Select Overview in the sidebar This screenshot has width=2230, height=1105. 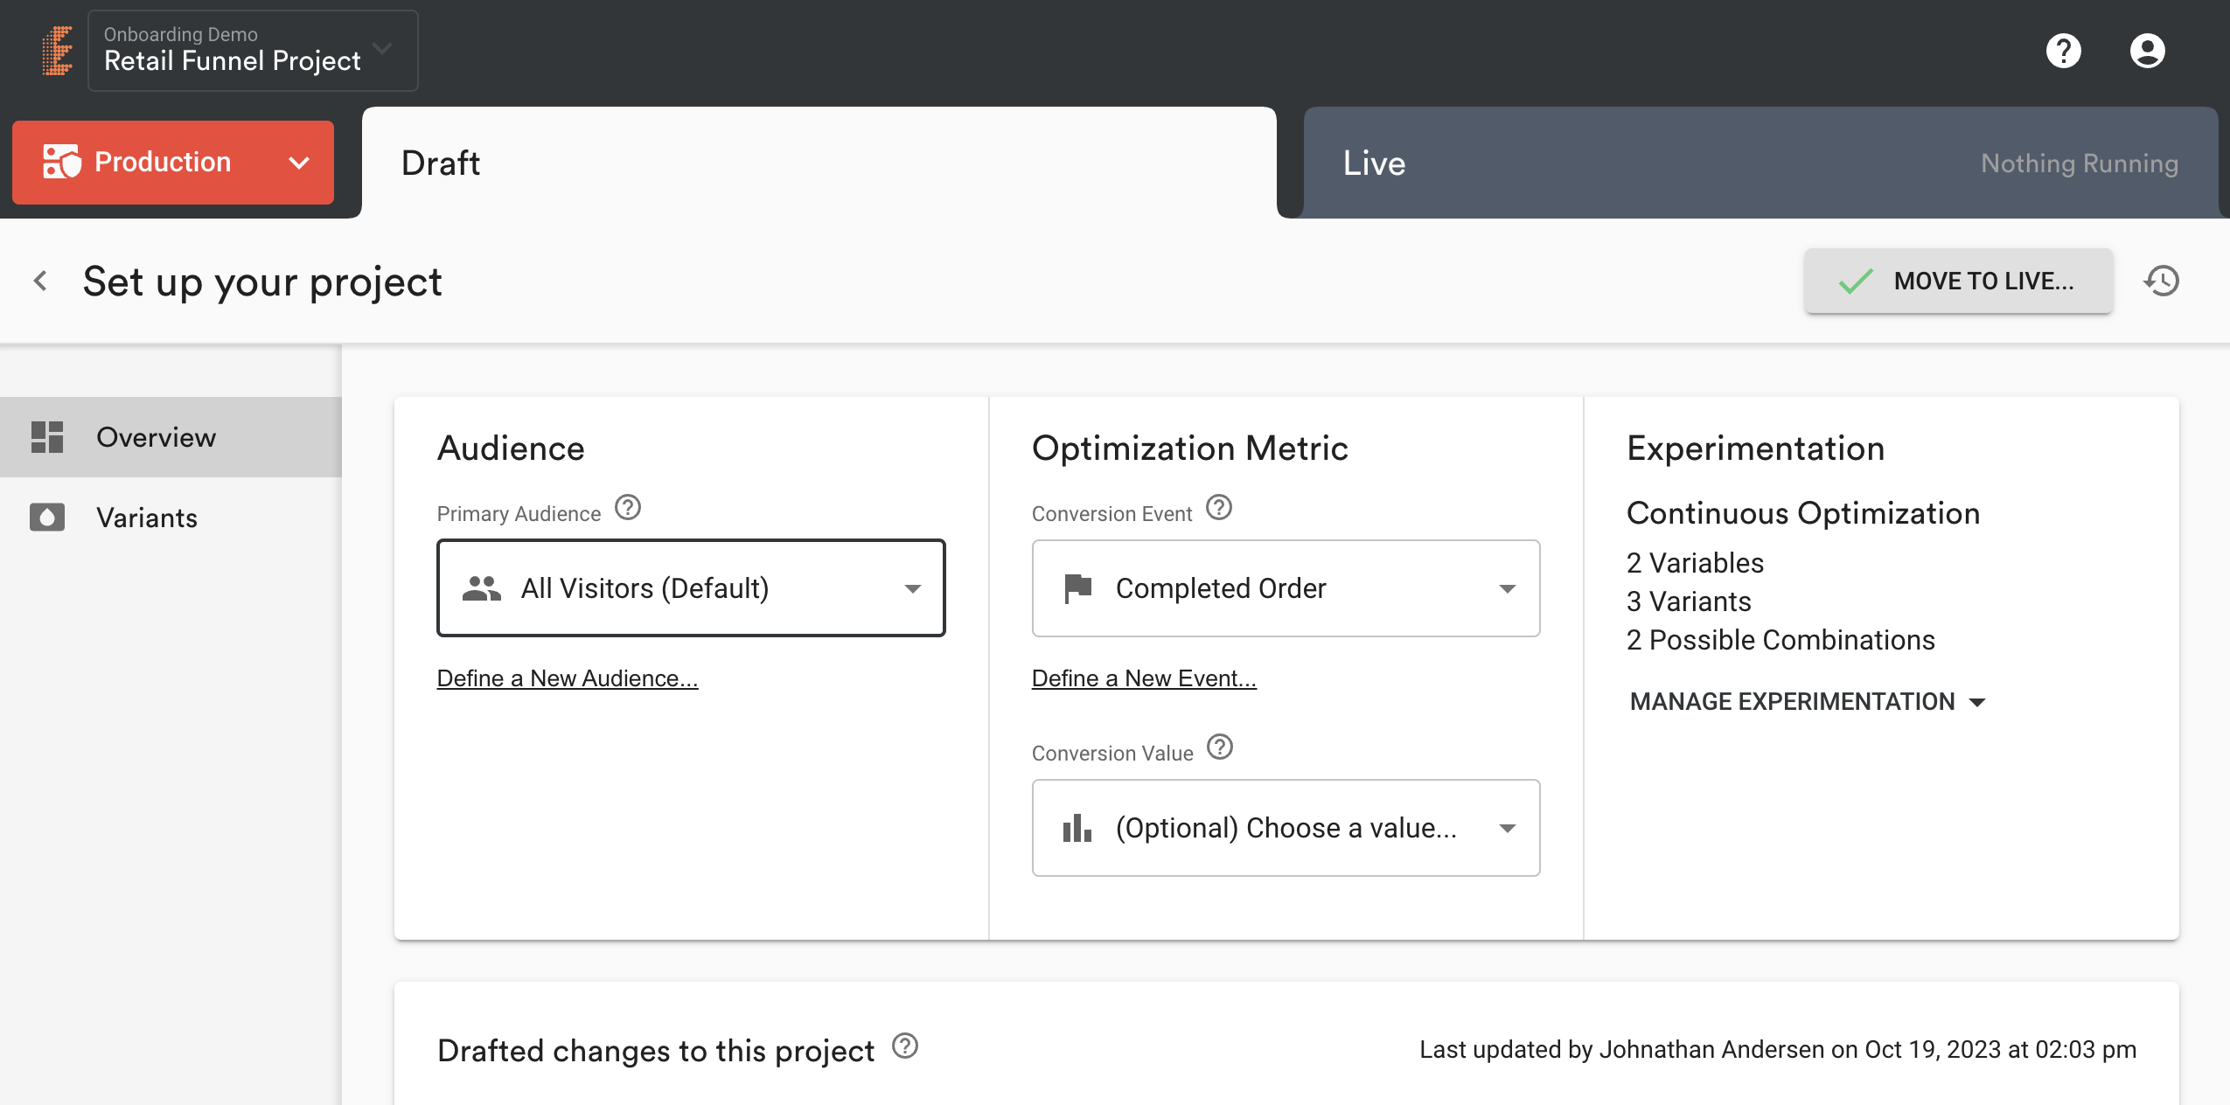click(x=171, y=437)
